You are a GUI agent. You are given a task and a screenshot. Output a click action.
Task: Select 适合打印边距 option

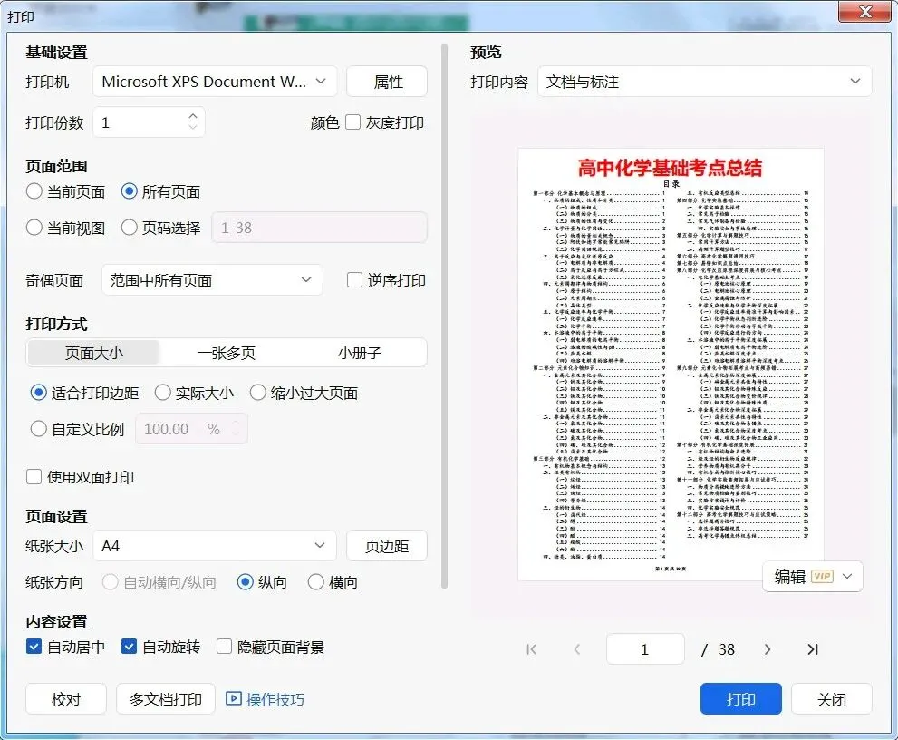click(38, 393)
